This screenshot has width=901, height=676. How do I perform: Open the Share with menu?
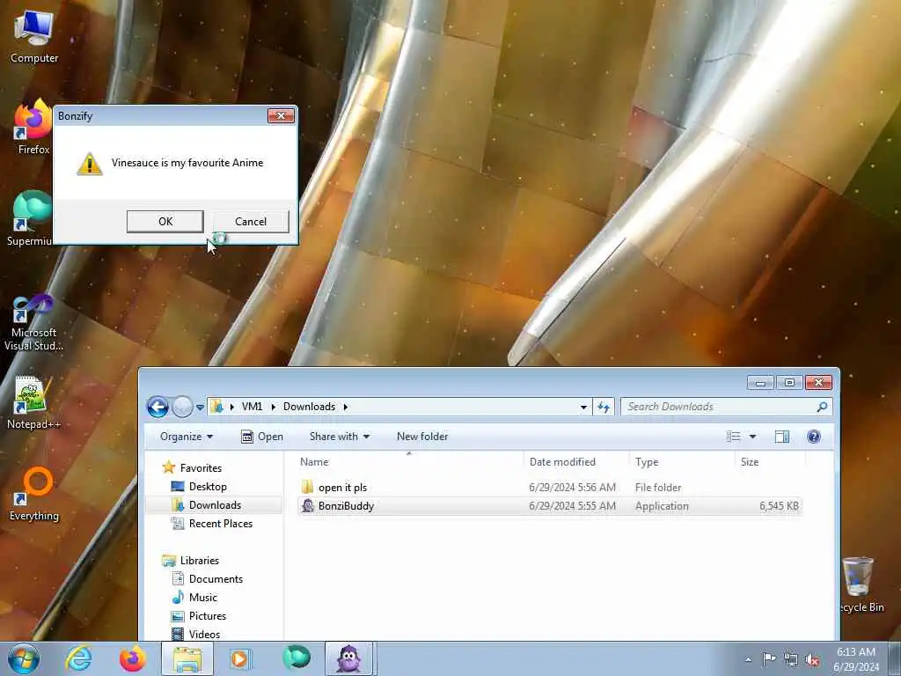(339, 437)
